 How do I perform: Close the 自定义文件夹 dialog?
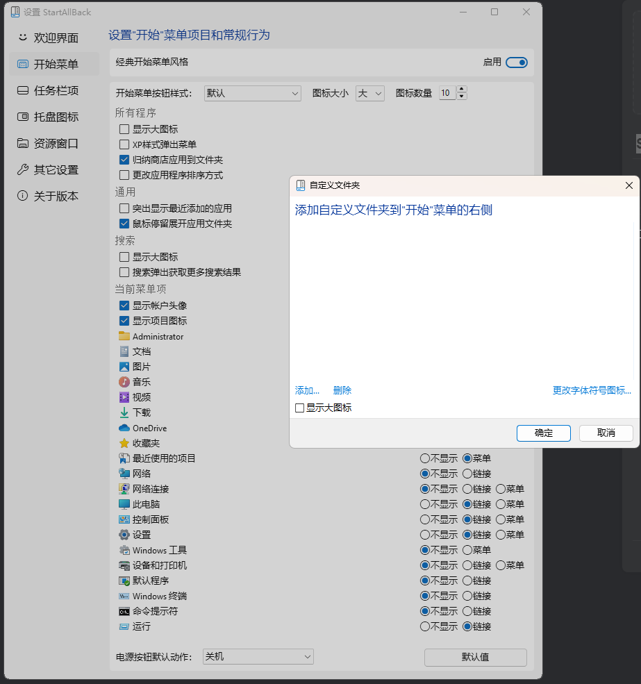point(628,185)
